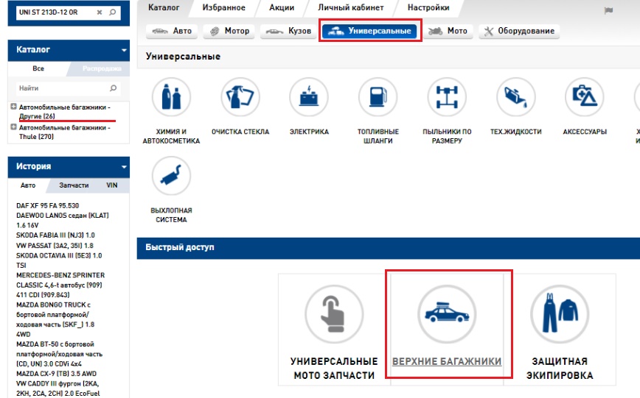Viewport: 640px width, 398px height.
Task: Click the Универсальные мото запчасти icon
Action: pyautogui.click(x=333, y=312)
